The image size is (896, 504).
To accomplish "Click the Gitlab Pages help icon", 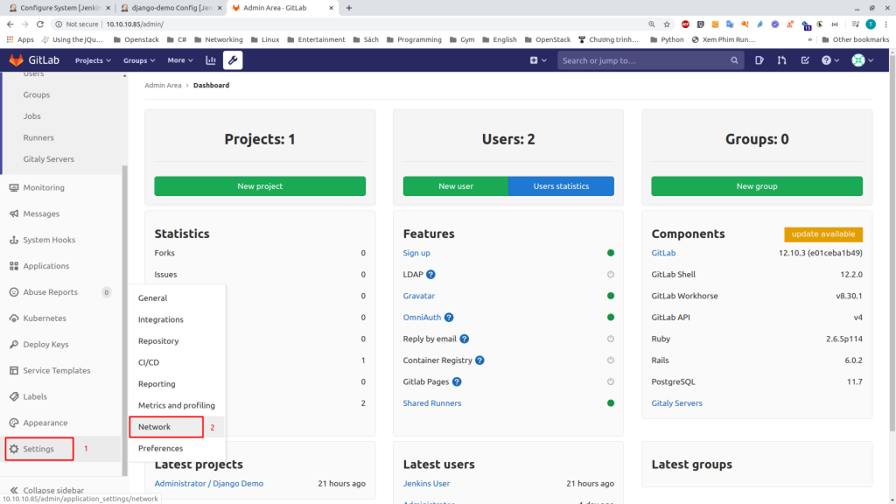I will click(457, 381).
